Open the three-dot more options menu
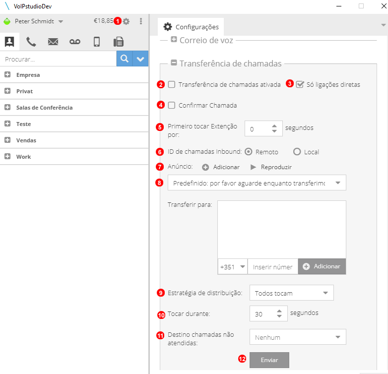This screenshot has height=374, width=388. click(141, 21)
